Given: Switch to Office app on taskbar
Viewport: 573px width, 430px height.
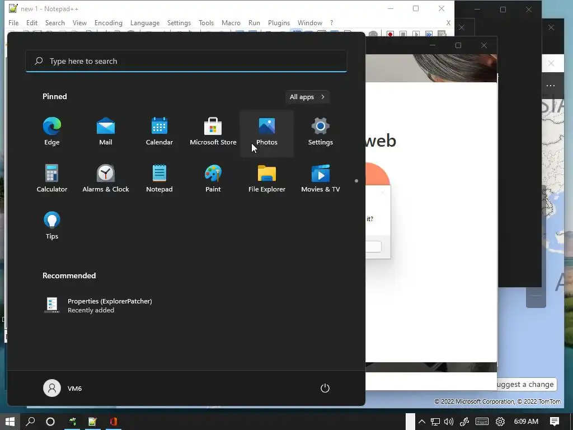Looking at the screenshot, I should point(113,422).
